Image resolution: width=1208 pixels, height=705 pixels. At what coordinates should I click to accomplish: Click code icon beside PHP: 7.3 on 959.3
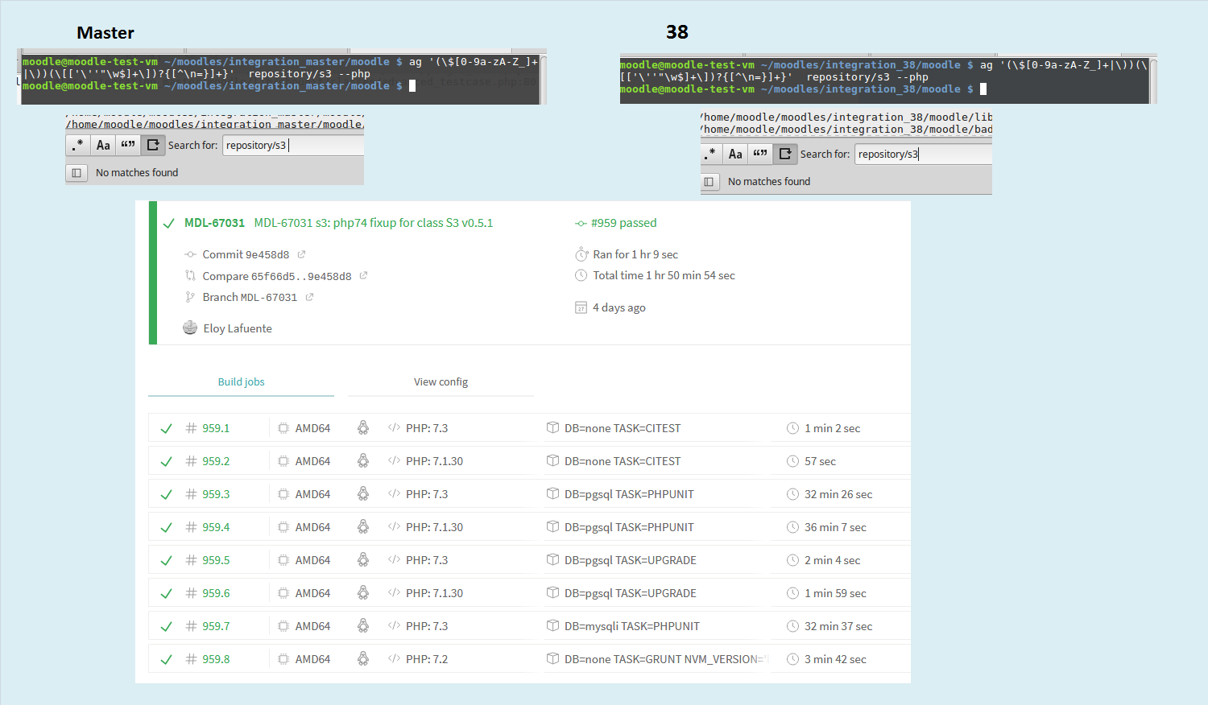[394, 494]
